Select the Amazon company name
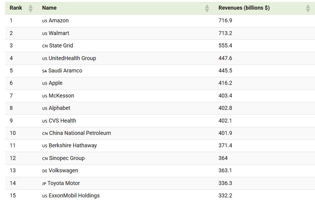 coord(59,21)
